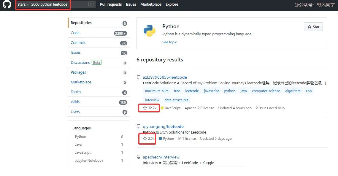Click the repo icon beside apachecn/Interview

139,157
